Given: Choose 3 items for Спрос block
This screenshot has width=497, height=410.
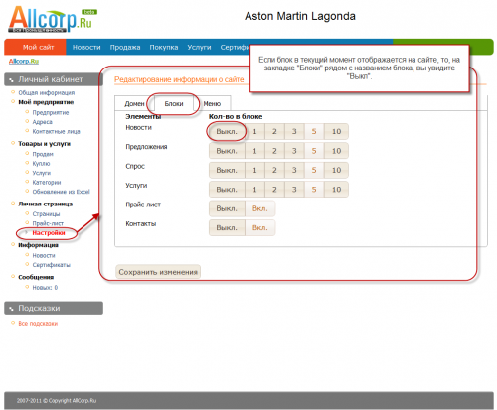Looking at the screenshot, I should click(294, 170).
